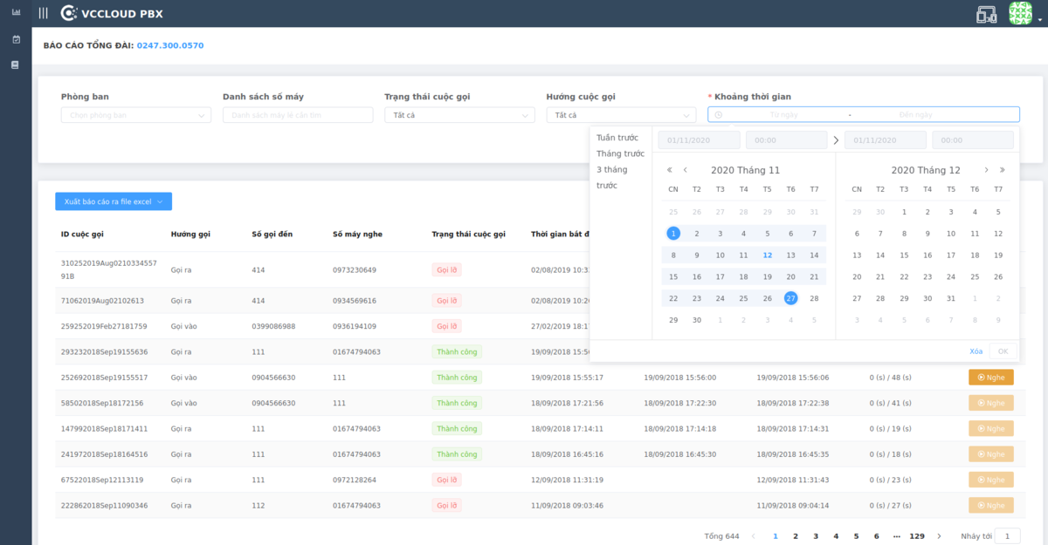Viewport: 1048px width, 545px height.
Task: Click the 2020 Tháng 12 calendar header
Action: click(926, 170)
